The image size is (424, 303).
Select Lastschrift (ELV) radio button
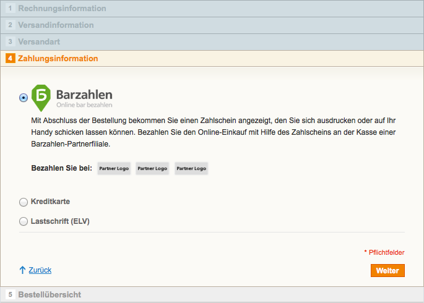click(24, 221)
